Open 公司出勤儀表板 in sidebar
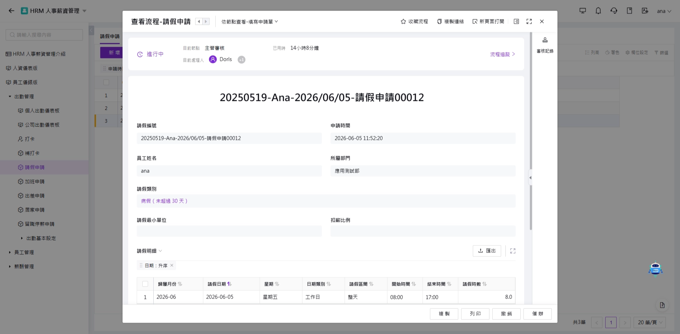 pos(39,125)
